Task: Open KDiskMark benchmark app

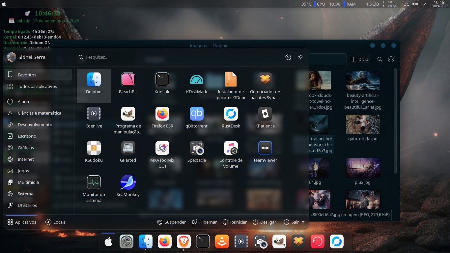Action: pyautogui.click(x=197, y=86)
